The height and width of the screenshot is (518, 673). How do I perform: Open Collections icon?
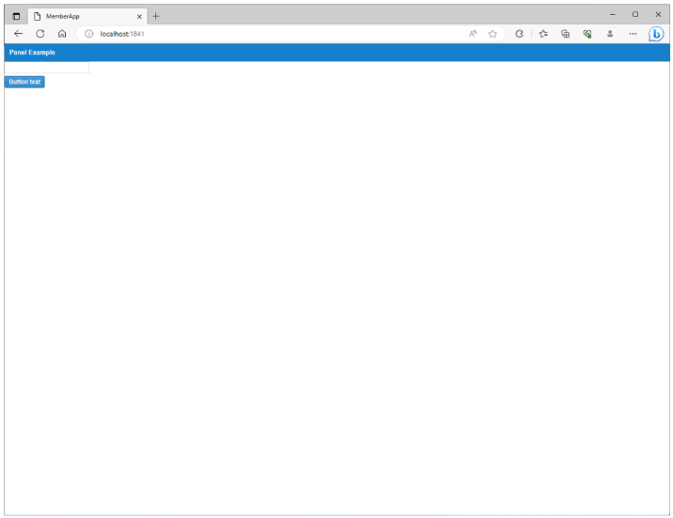[x=566, y=34]
